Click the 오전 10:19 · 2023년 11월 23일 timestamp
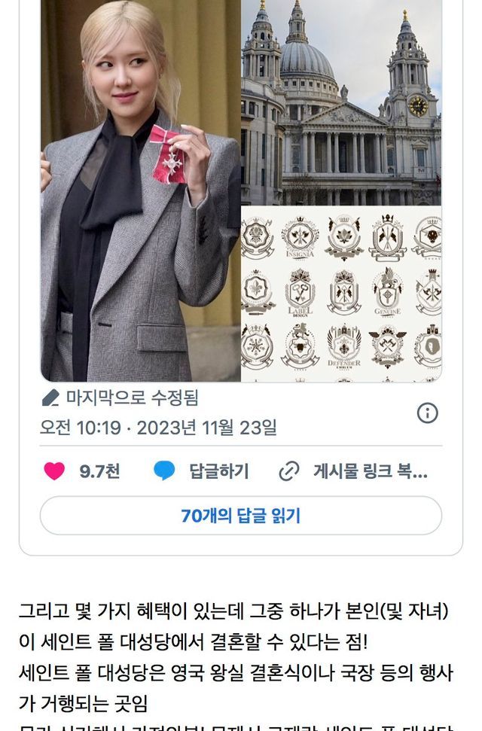The height and width of the screenshot is (731, 482). [x=159, y=427]
